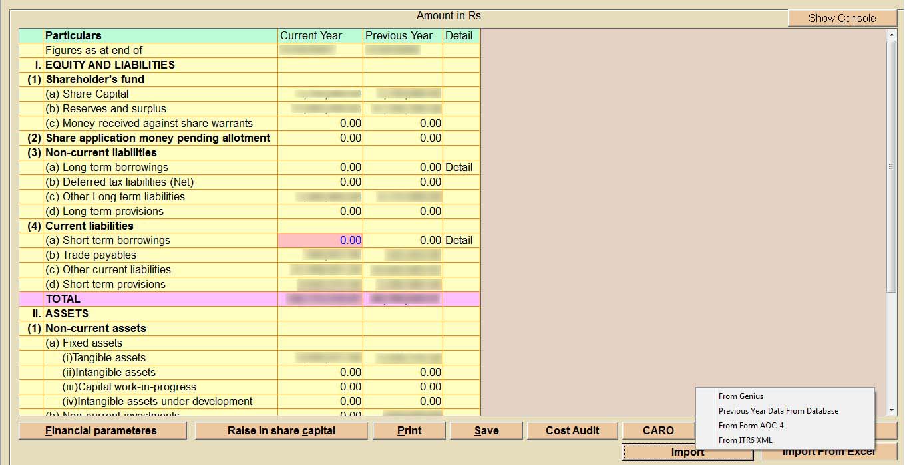The width and height of the screenshot is (905, 465).
Task: Edit Short-term borrowings current year cell
Action: 320,241
